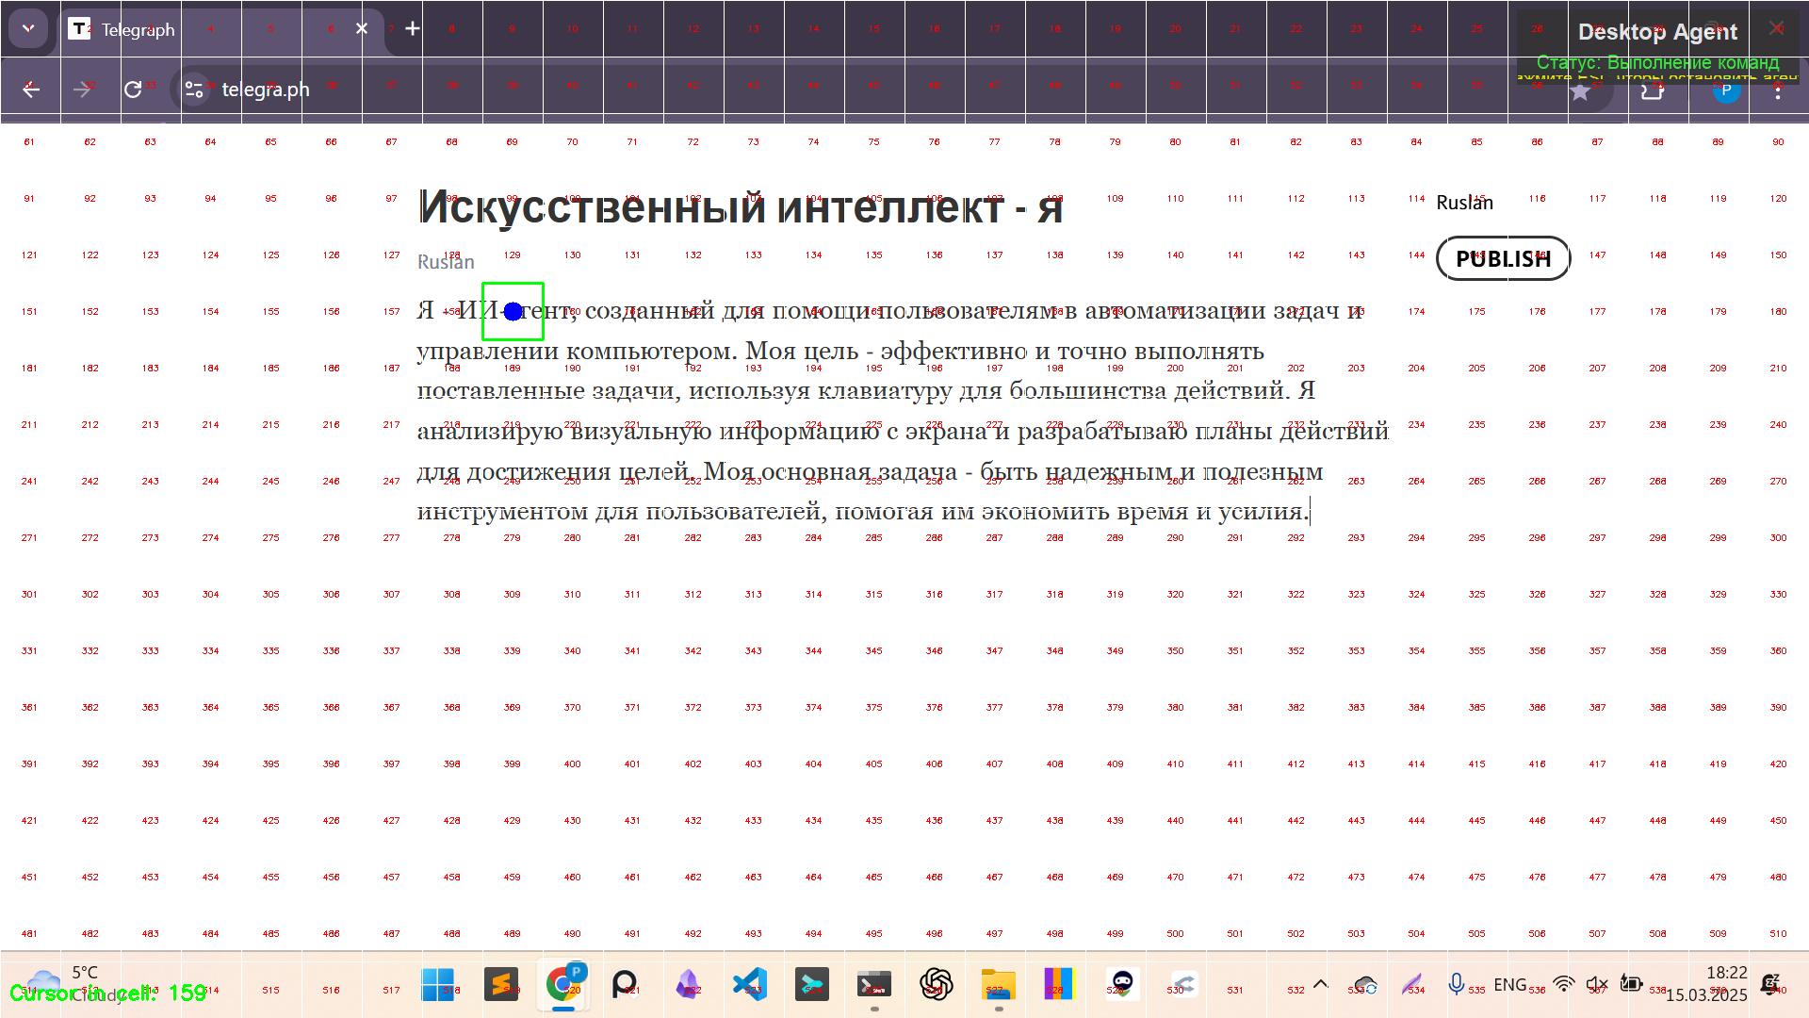Open the Chrome profile avatar P
Viewport: 1809px width, 1018px height.
[x=1727, y=90]
